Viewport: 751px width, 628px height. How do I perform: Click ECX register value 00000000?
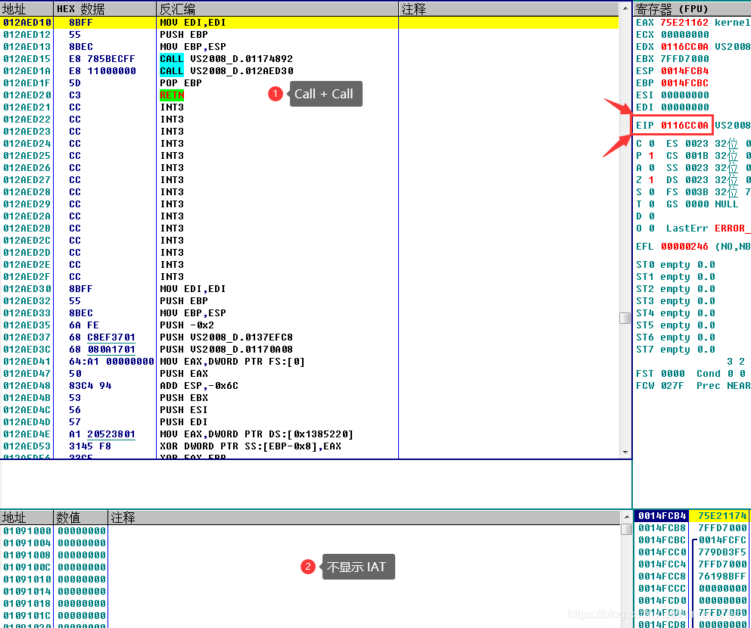[x=684, y=35]
